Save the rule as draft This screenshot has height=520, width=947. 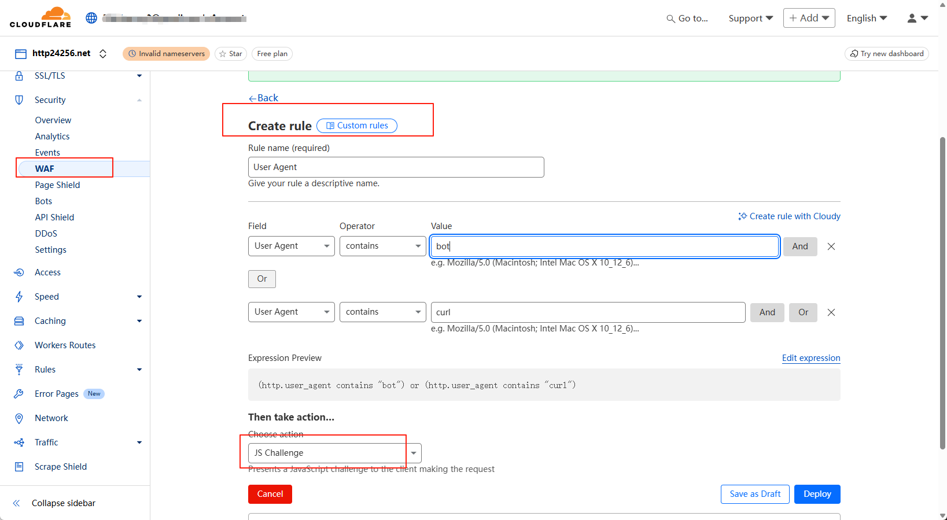point(755,494)
